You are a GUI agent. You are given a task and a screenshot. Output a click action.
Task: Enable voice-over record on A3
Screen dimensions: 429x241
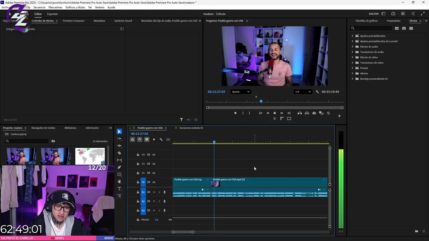tap(164, 211)
